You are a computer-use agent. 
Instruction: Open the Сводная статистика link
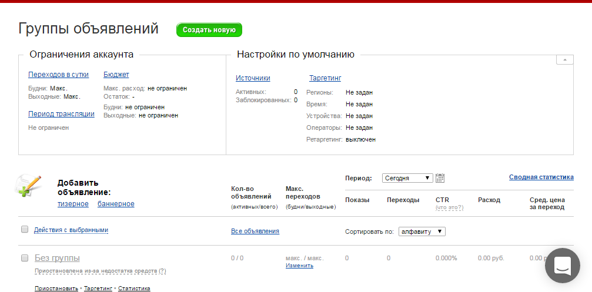[x=541, y=177]
